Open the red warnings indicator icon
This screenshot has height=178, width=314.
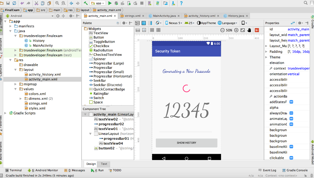257,30
